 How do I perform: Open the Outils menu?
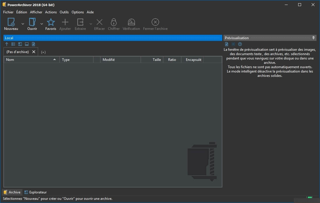click(64, 12)
